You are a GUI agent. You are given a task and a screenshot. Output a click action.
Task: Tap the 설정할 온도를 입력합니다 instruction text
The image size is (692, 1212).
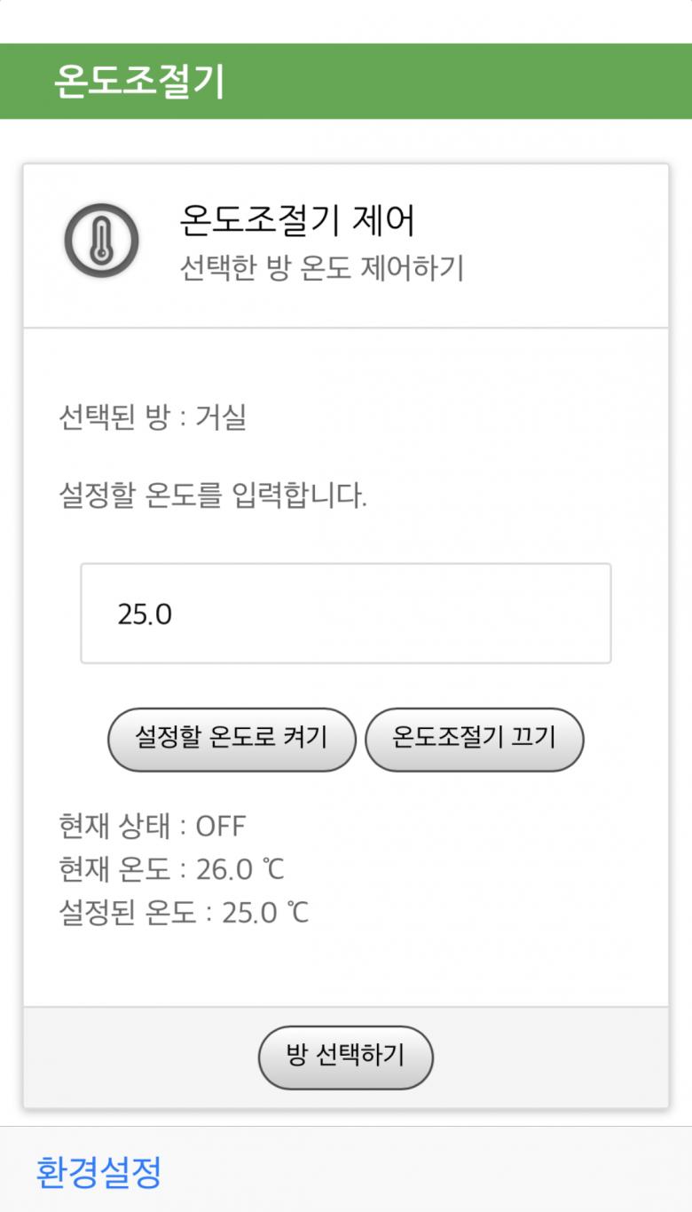tap(212, 495)
